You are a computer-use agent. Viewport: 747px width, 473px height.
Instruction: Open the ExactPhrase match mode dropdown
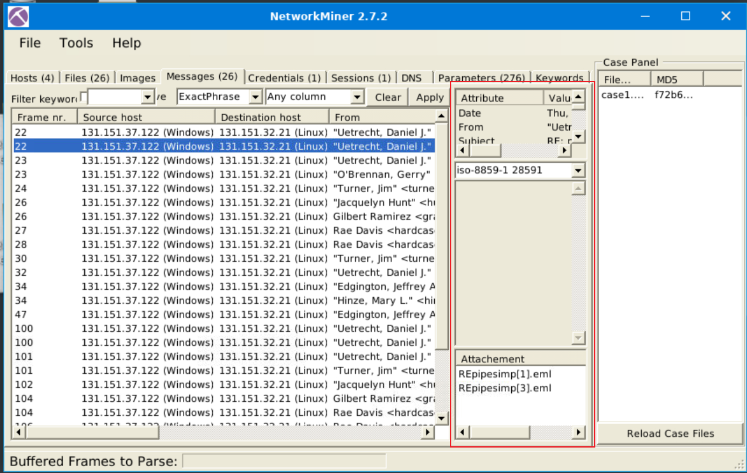point(256,97)
